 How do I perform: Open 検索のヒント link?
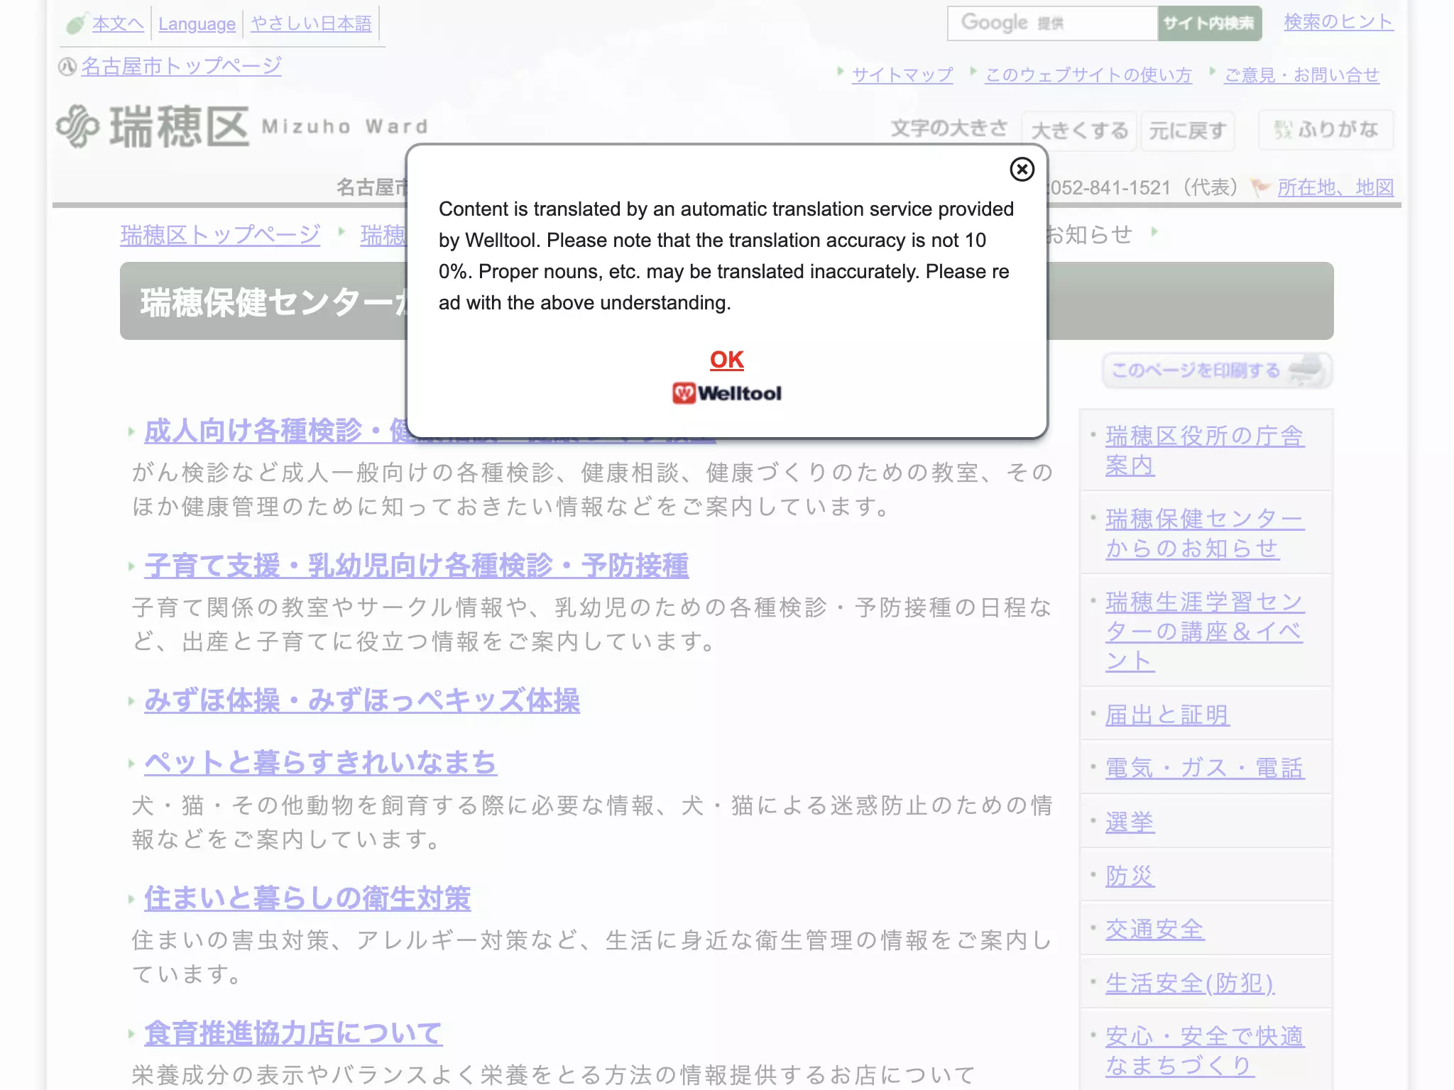(x=1338, y=22)
